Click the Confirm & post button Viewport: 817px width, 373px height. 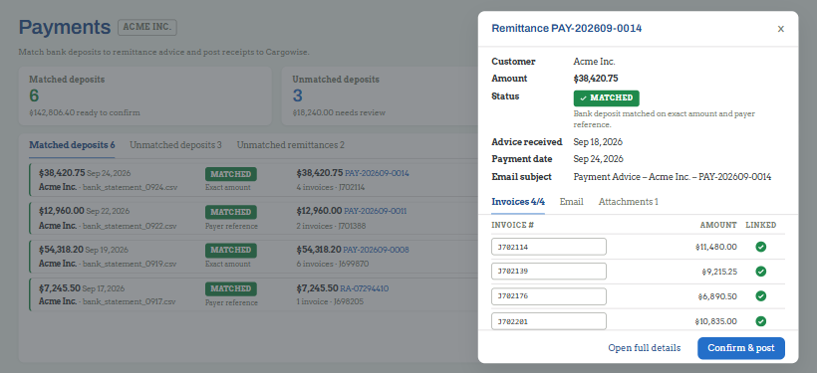tap(741, 348)
